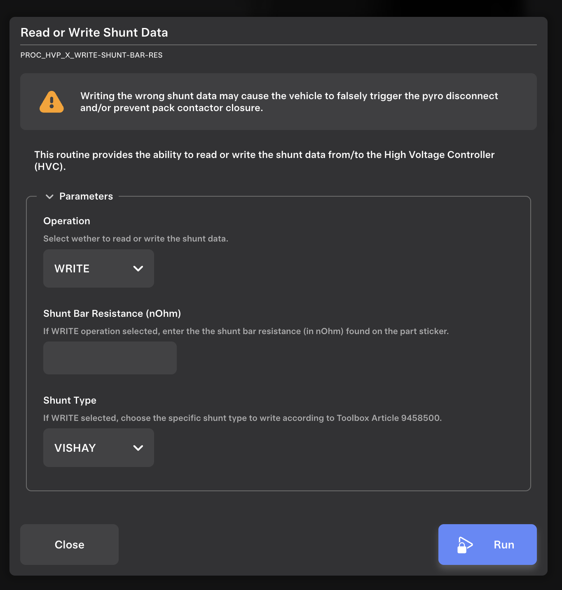562x590 pixels.
Task: Click the Toolbox Article 9458500 hint text
Action: pyautogui.click(x=242, y=418)
